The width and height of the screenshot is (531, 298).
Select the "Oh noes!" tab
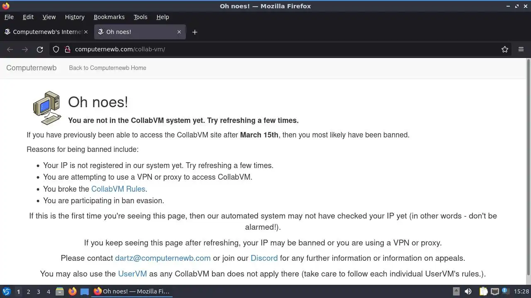[x=140, y=32]
